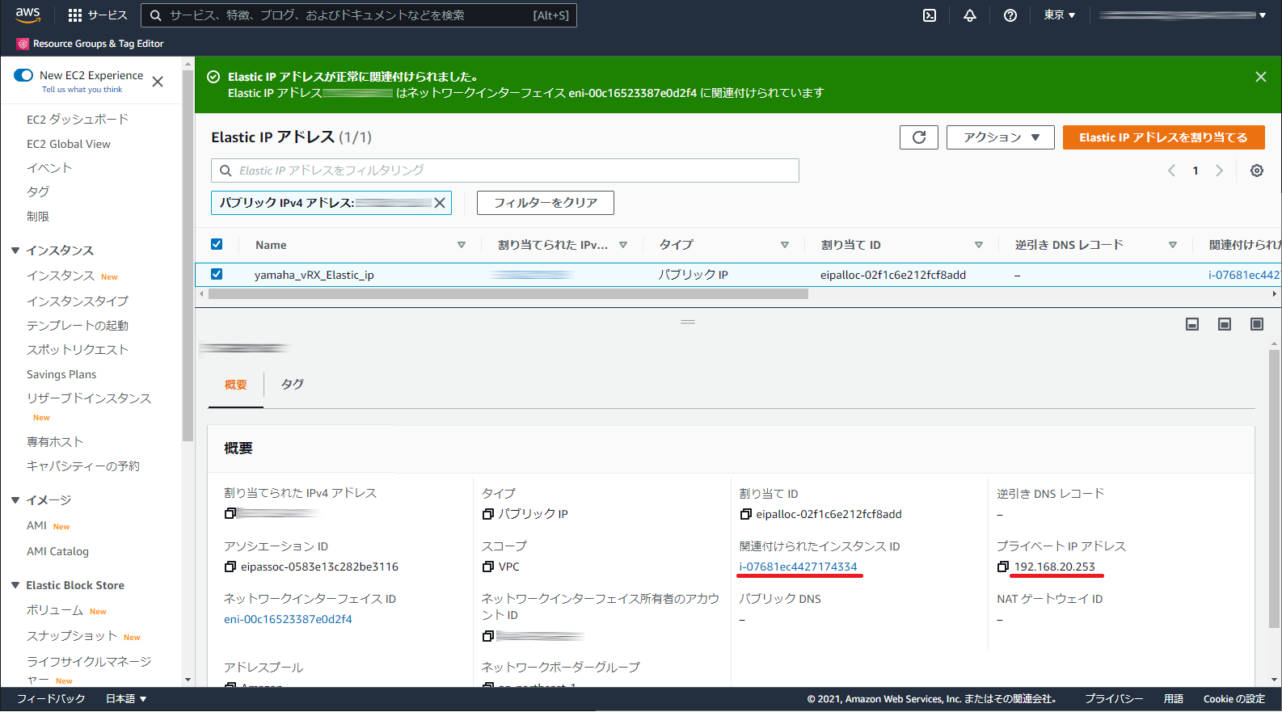The width and height of the screenshot is (1282, 712).
Task: Open the account name dropdown
Action: (1182, 15)
